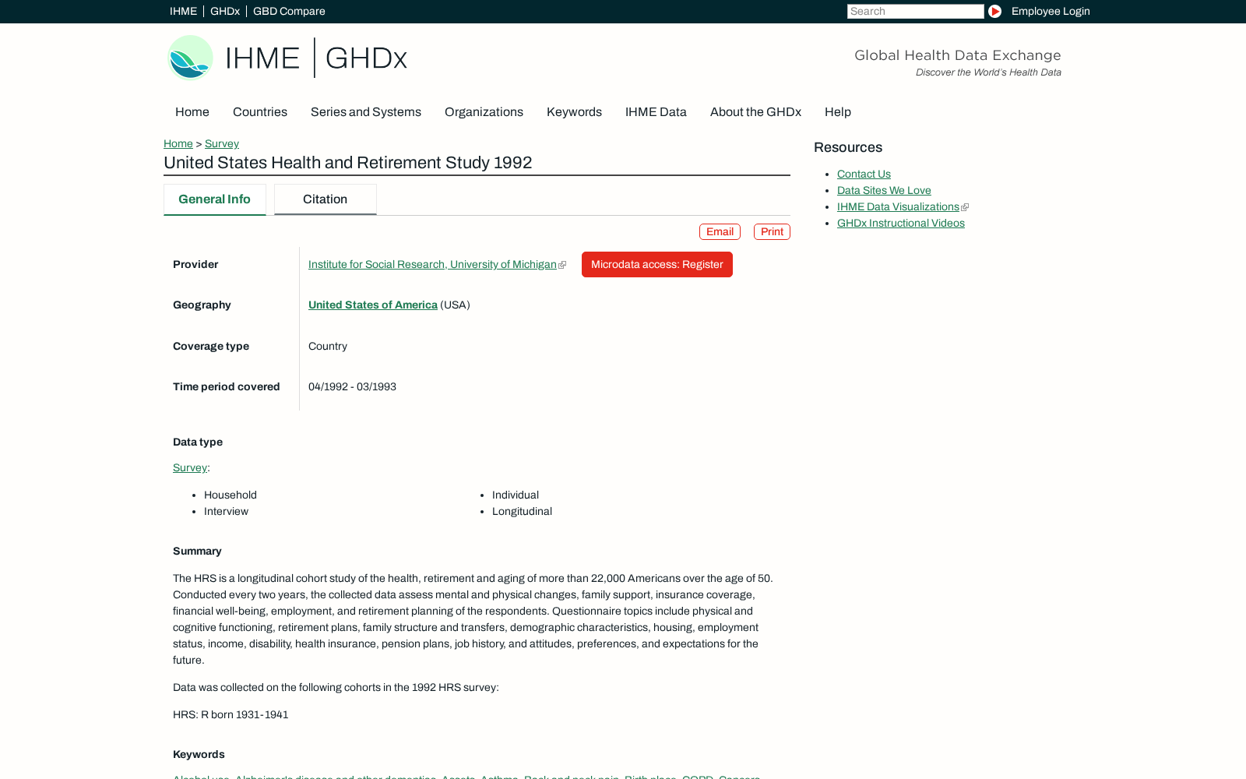This screenshot has height=779, width=1246.
Task: Click the page title United States Health and Retirement Study 1992
Action: click(348, 163)
